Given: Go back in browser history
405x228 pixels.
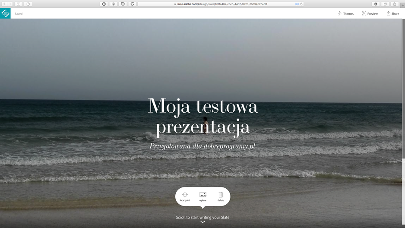Looking at the screenshot, I should [4, 4].
